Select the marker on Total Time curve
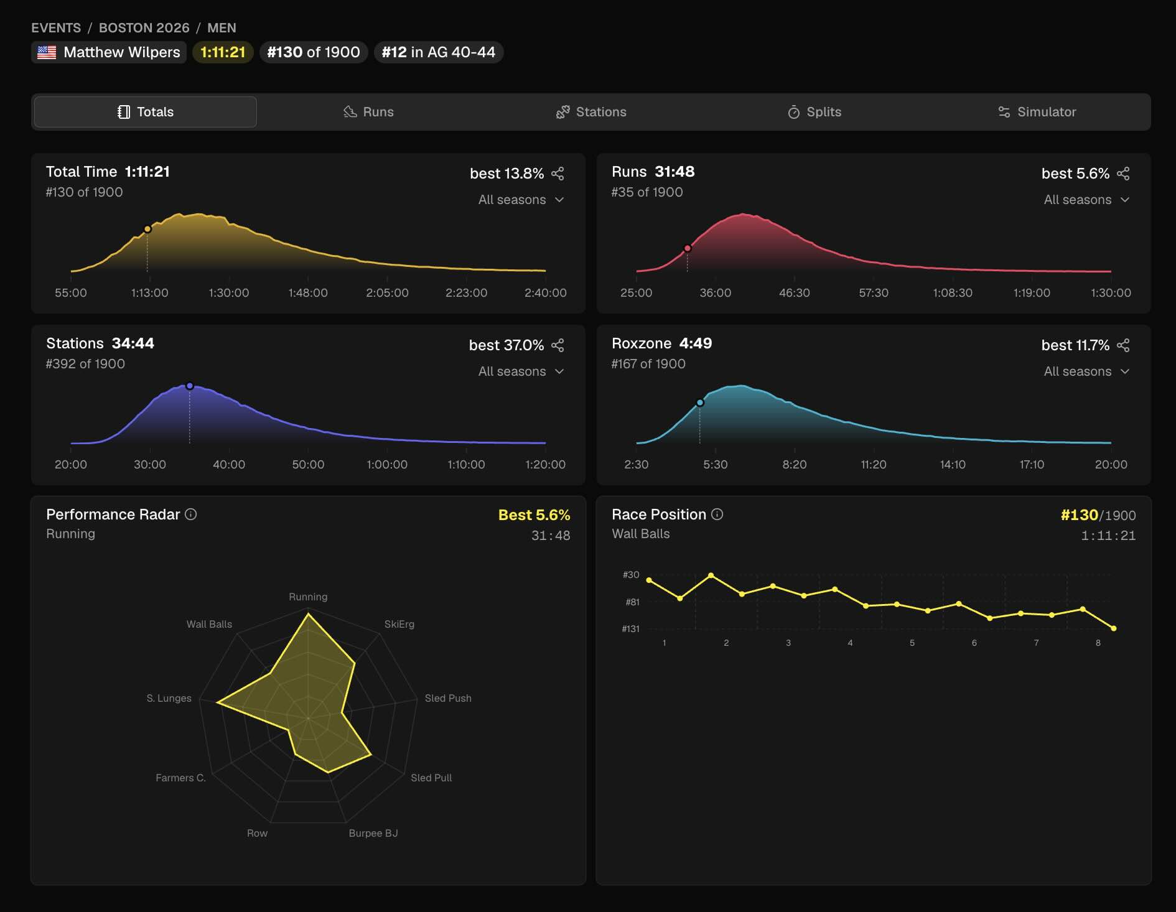Image resolution: width=1176 pixels, height=912 pixels. click(x=147, y=229)
